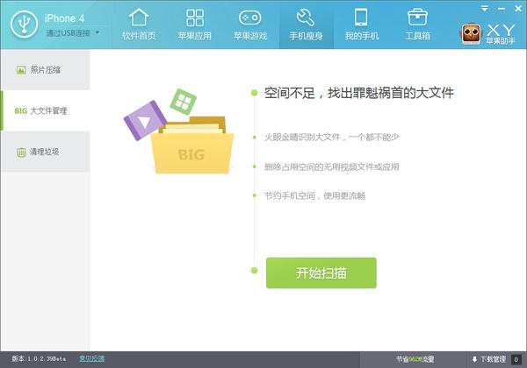Click the download count badge 0
Image resolution: width=527 pixels, height=368 pixels.
(x=516, y=359)
